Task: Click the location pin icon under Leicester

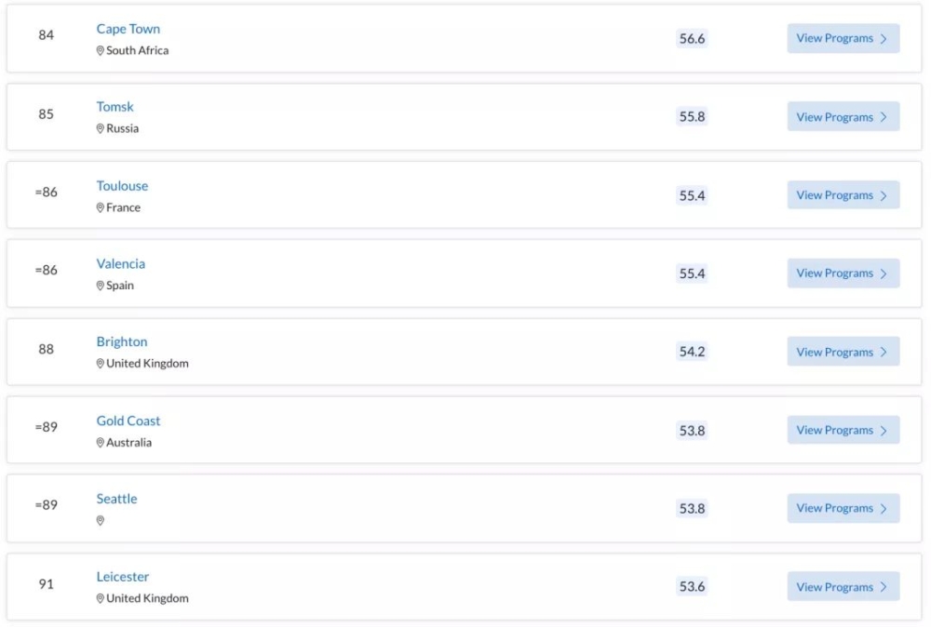Action: (x=101, y=598)
